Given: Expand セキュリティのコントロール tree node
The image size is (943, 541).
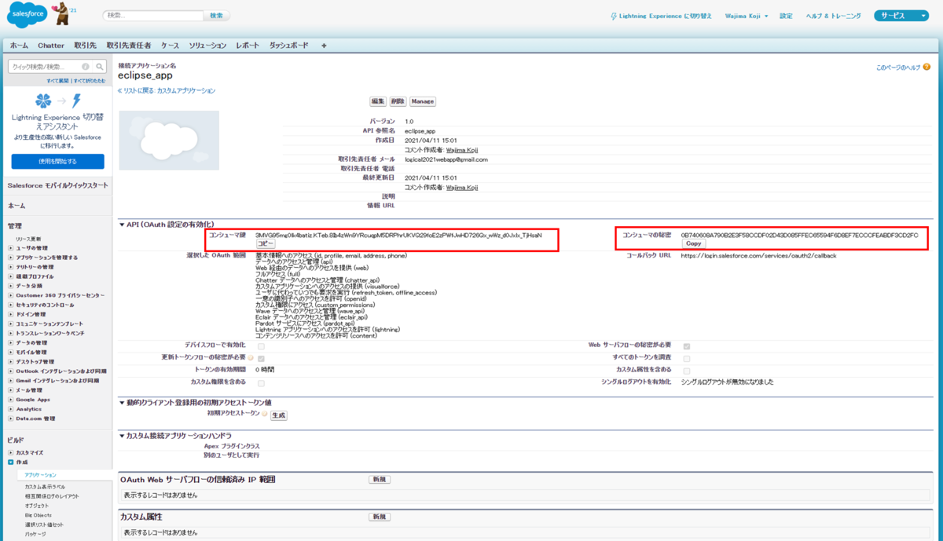Looking at the screenshot, I should pos(11,305).
